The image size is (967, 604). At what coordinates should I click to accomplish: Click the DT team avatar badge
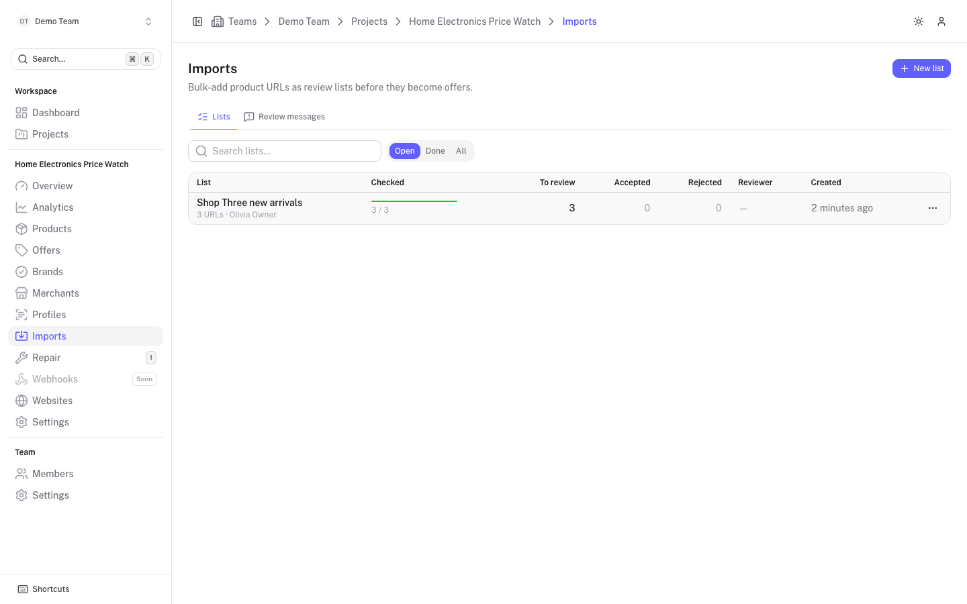[24, 21]
